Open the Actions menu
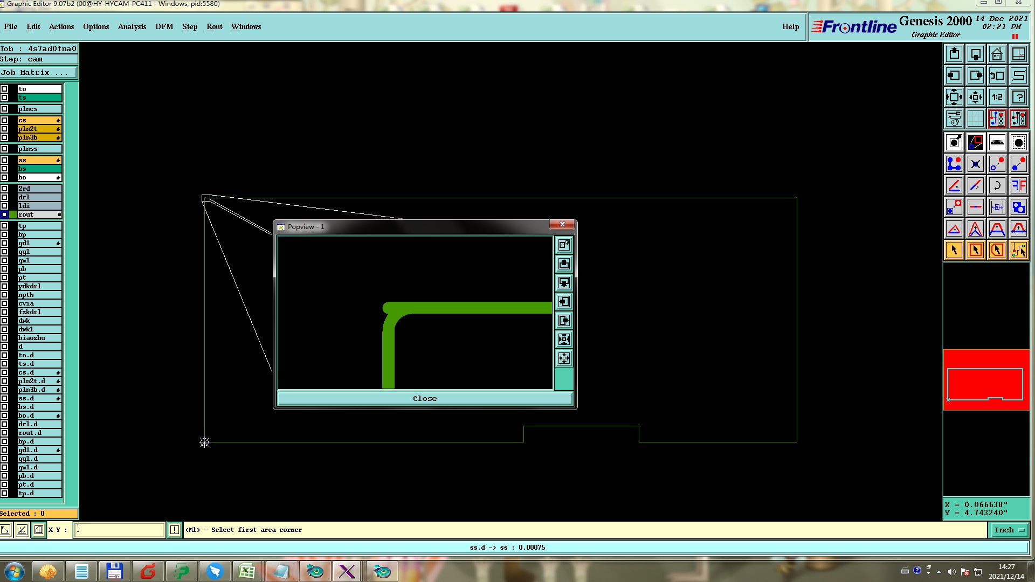The width and height of the screenshot is (1035, 582). pyautogui.click(x=61, y=26)
